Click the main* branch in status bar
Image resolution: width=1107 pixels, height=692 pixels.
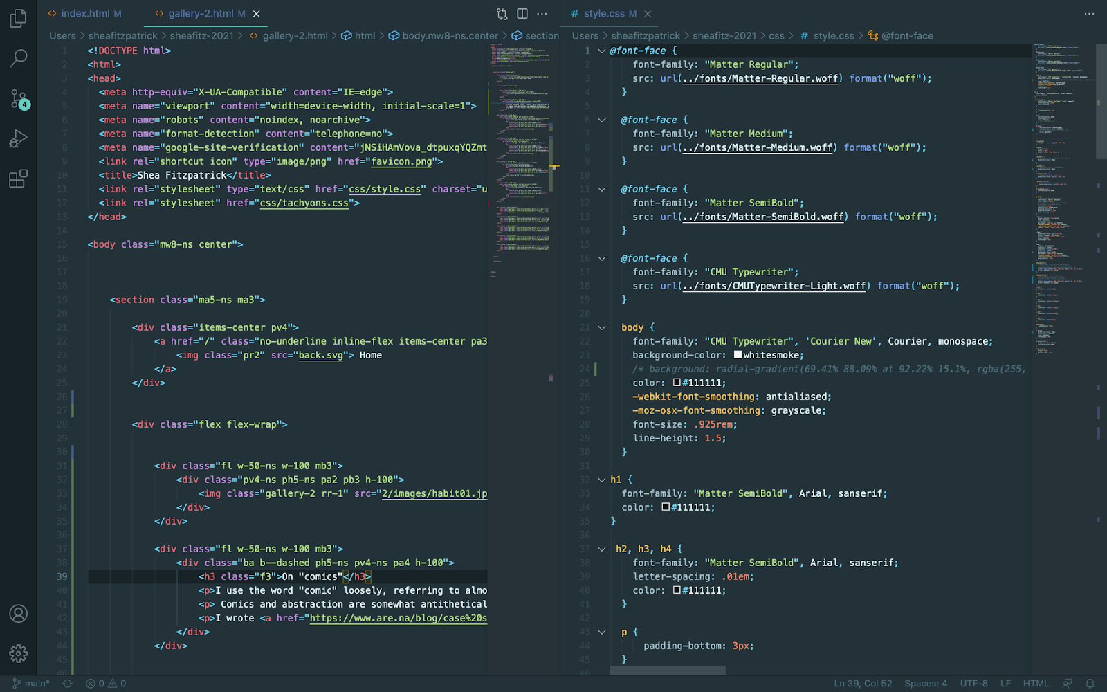[31, 683]
